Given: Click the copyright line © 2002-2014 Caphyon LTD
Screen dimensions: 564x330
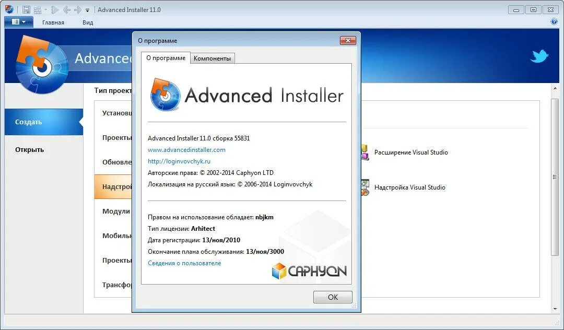Looking at the screenshot, I should (210, 172).
